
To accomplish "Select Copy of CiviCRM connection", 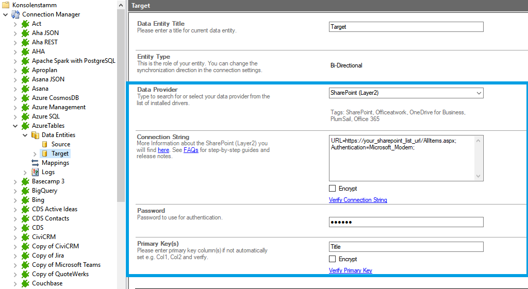I will (x=55, y=246).
